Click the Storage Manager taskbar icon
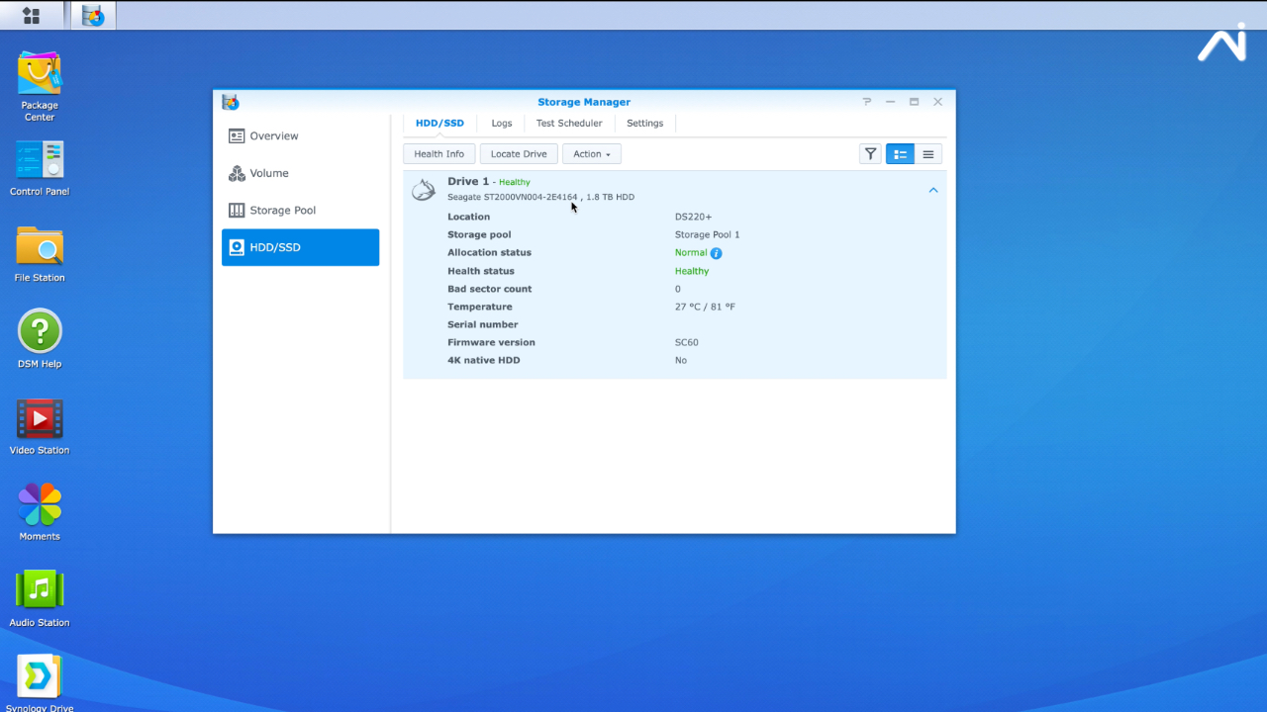This screenshot has height=712, width=1267. [93, 15]
